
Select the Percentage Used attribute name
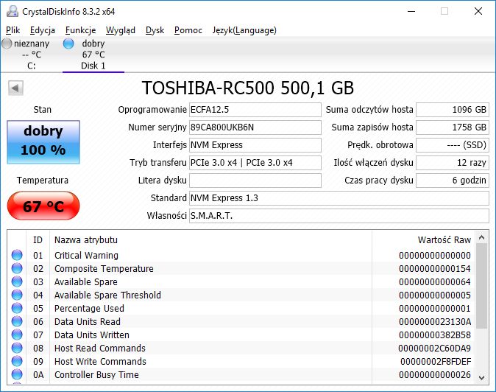click(x=89, y=309)
